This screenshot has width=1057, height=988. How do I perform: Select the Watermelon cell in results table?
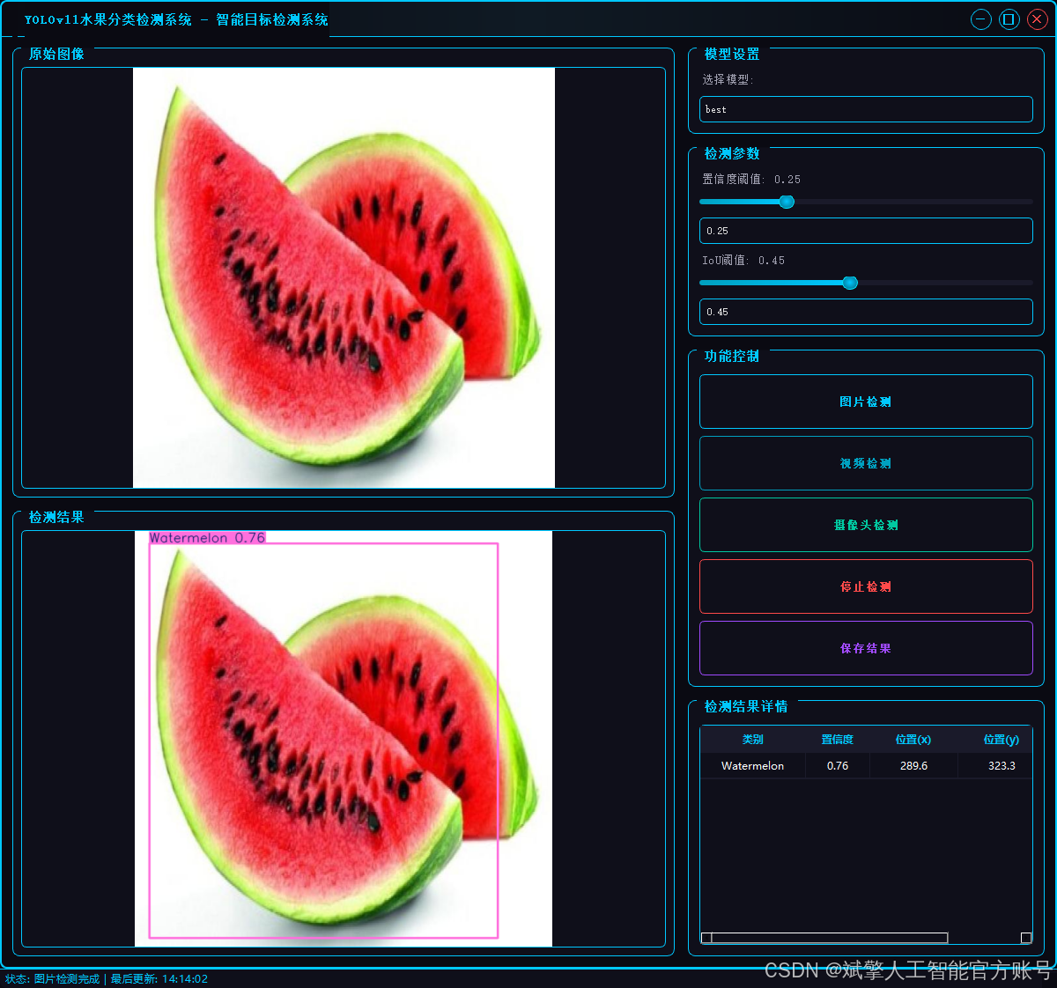[x=753, y=766]
